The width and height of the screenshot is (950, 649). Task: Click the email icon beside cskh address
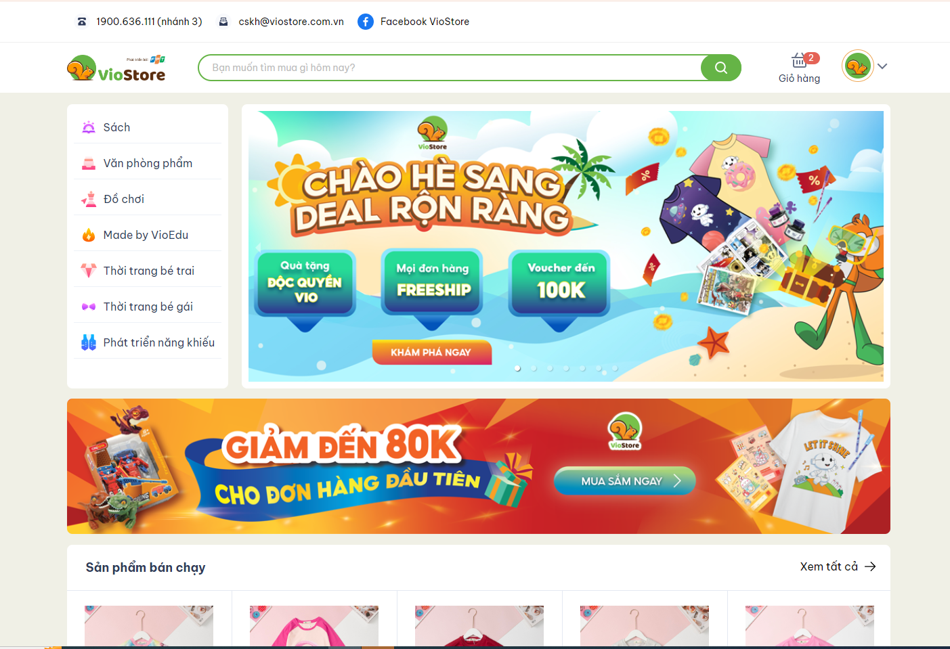pos(223,22)
